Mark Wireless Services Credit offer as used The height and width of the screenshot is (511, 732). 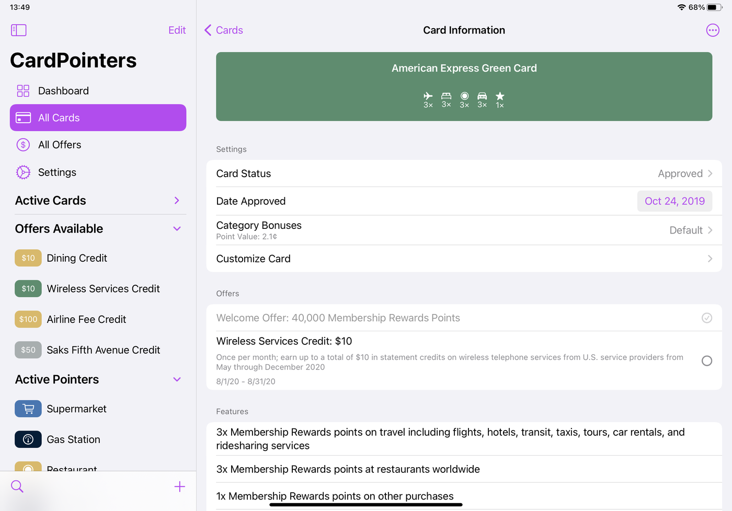click(x=707, y=361)
